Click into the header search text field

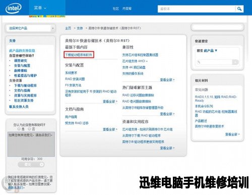tap(197, 9)
